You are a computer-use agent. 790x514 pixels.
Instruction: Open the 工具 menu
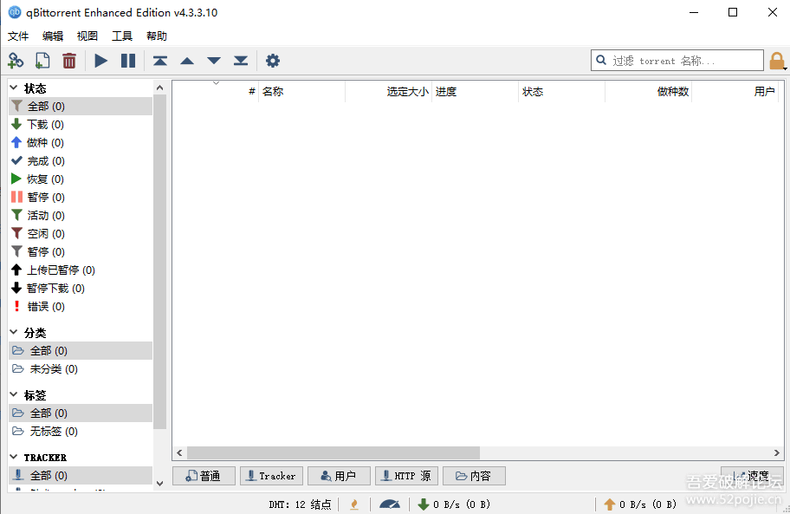pyautogui.click(x=121, y=36)
